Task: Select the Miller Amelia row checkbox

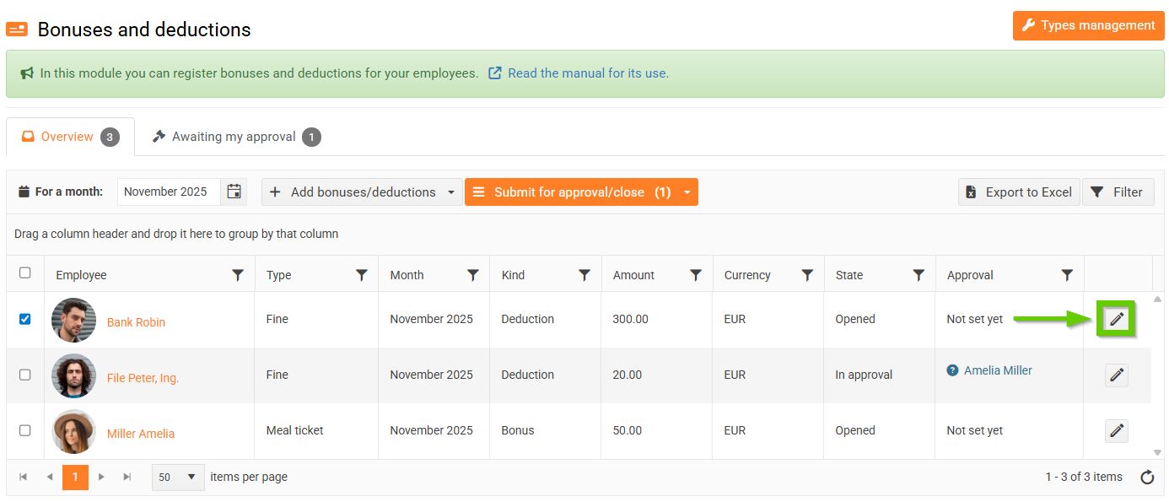Action: 25,430
